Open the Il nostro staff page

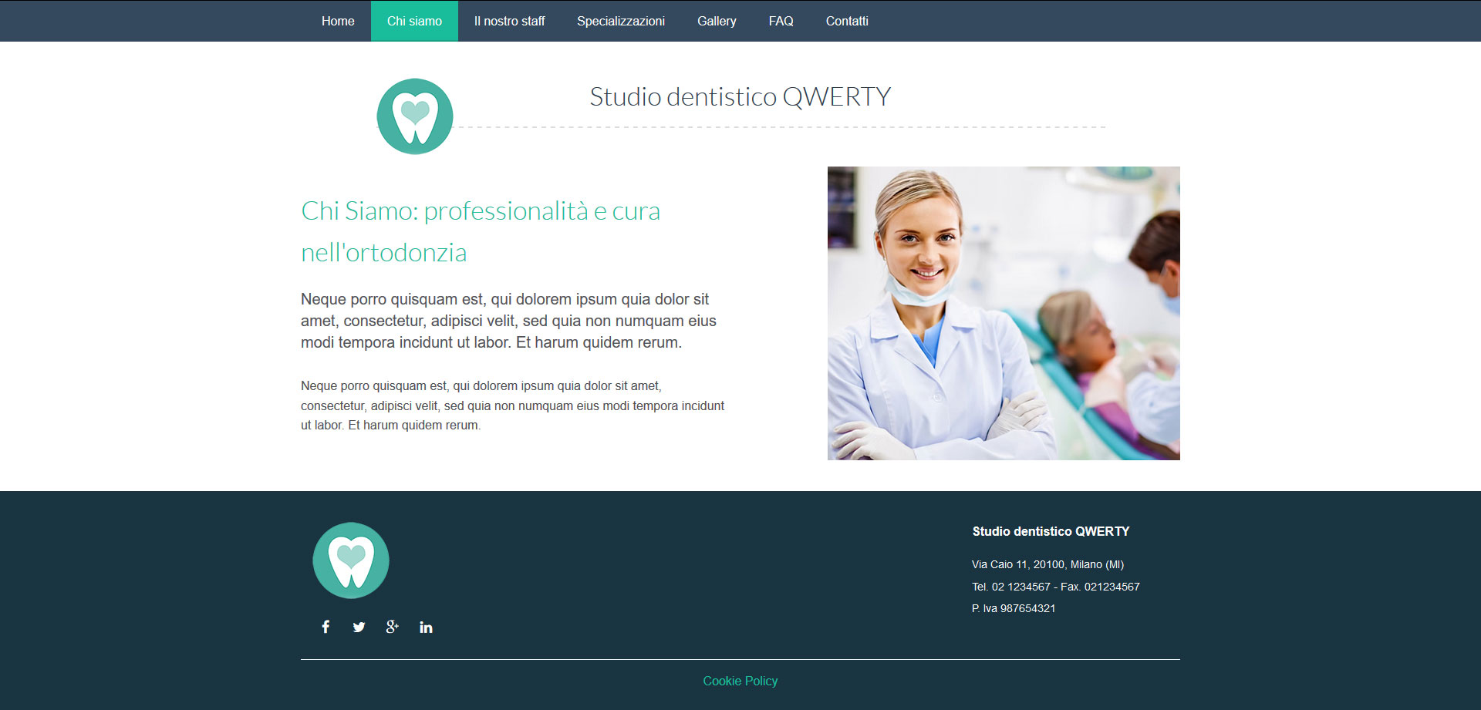click(509, 21)
